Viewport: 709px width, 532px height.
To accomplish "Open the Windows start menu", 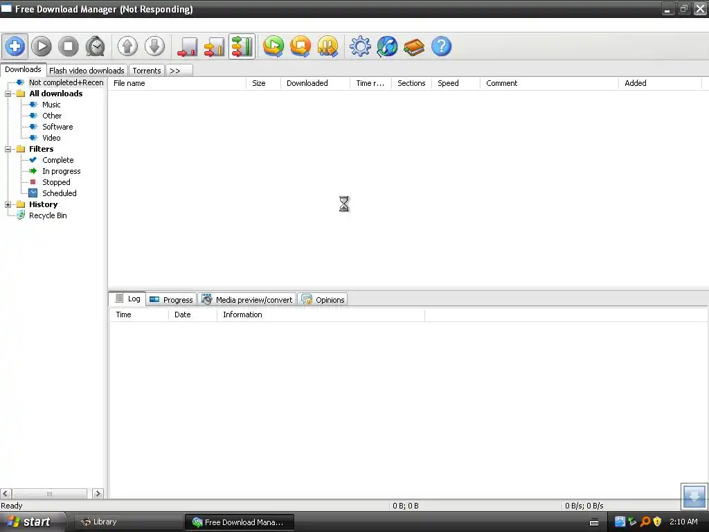I will click(33, 522).
